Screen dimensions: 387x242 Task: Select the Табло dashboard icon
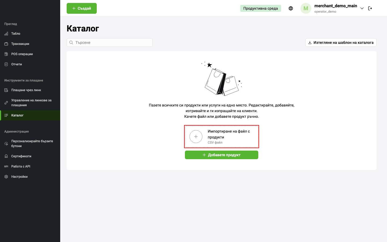pyautogui.click(x=6, y=34)
